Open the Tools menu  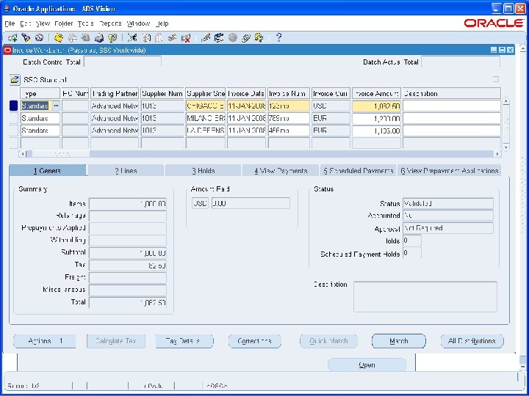86,23
